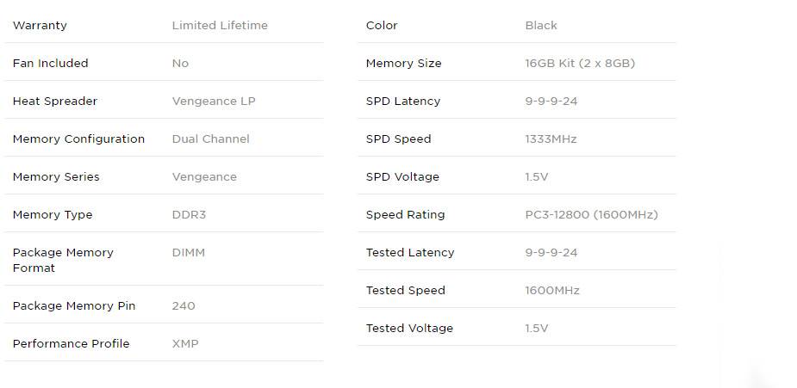Select the DIMM format value
Image resolution: width=797 pixels, height=388 pixels.
point(189,253)
